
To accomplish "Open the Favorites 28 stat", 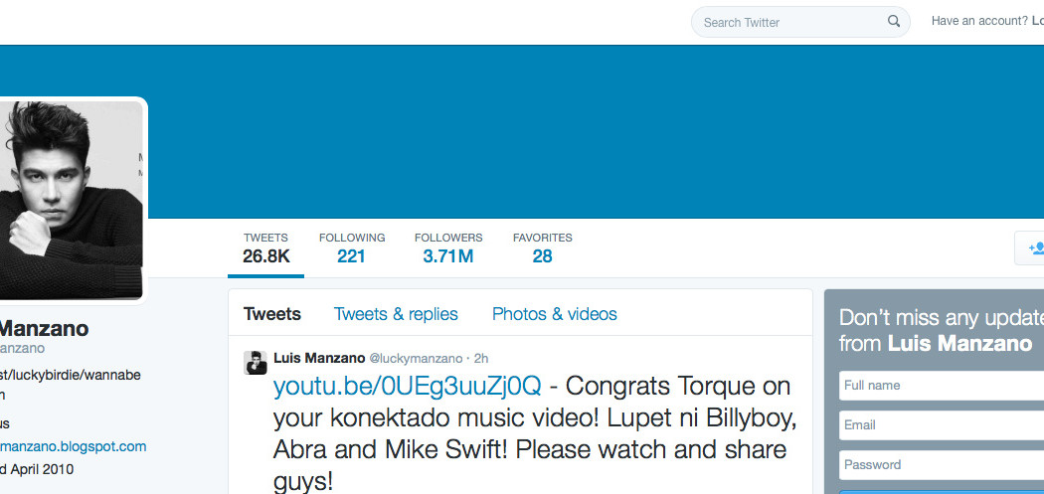I will tap(542, 247).
